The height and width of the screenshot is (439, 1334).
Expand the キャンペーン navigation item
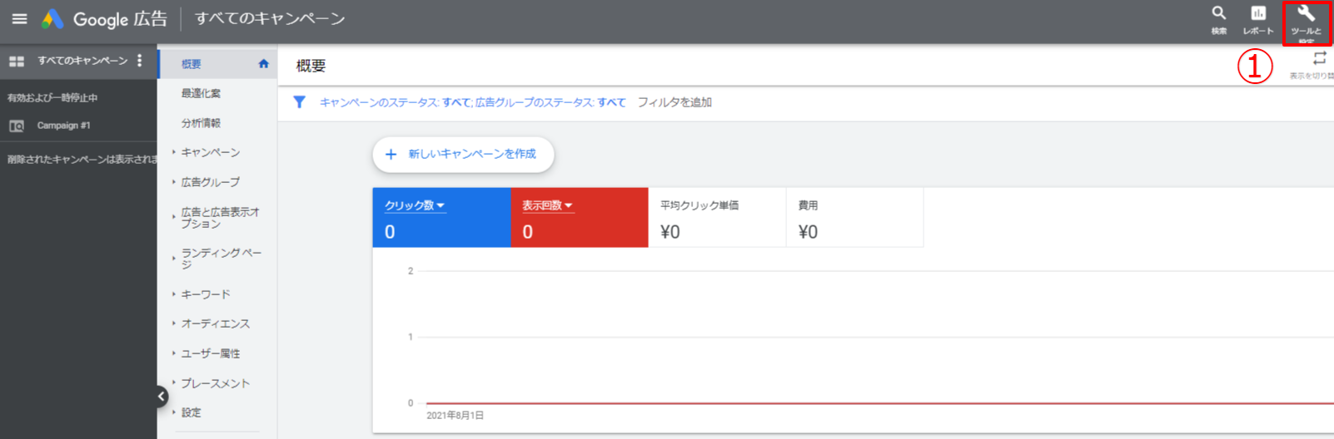point(210,152)
